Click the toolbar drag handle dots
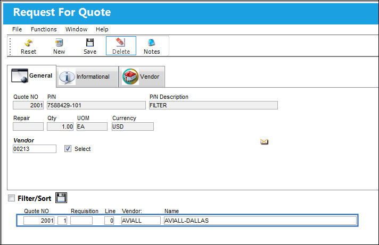The width and height of the screenshot is (379, 245). [10, 46]
